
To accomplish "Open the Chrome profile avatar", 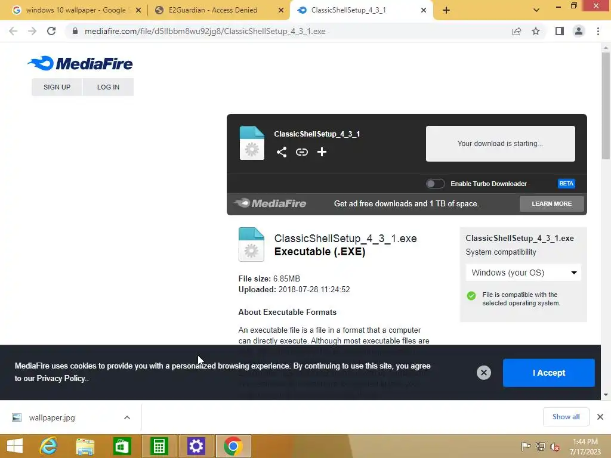I will [579, 31].
